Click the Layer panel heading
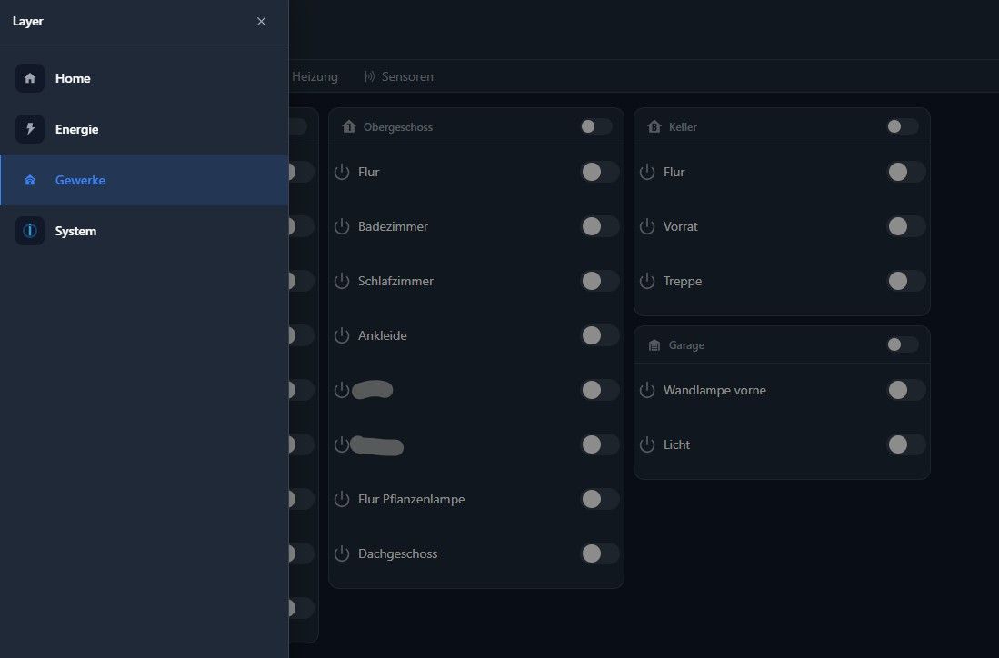999x658 pixels. [28, 22]
